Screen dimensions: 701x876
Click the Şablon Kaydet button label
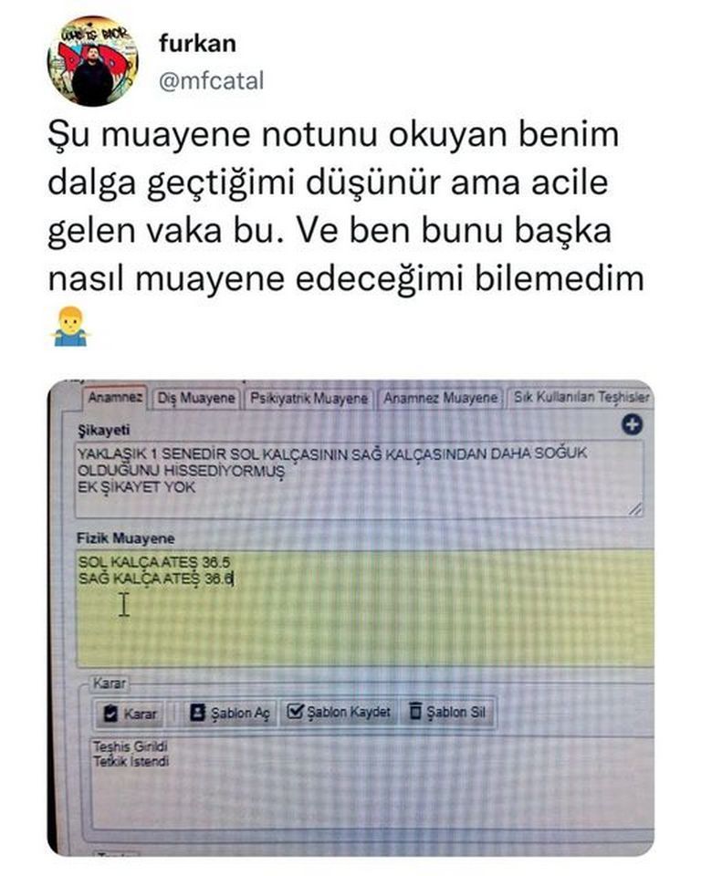tap(349, 713)
